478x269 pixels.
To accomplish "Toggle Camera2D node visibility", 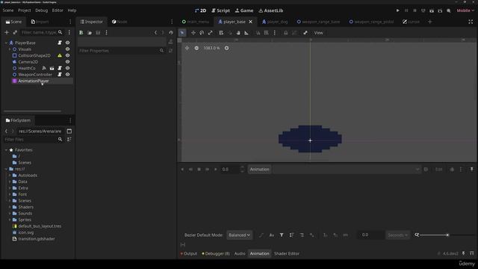I will pos(68,61).
